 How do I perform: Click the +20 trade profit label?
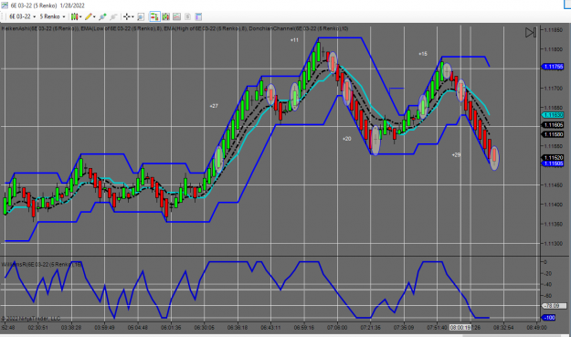click(x=346, y=139)
